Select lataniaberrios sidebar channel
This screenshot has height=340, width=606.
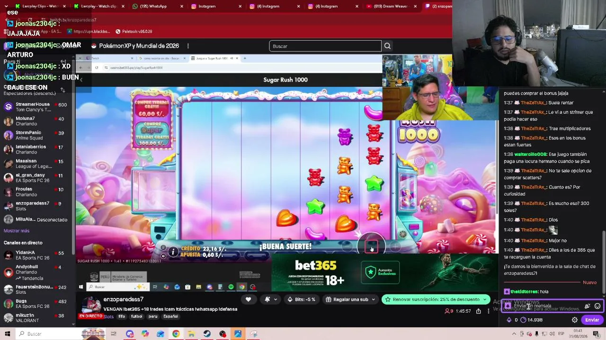click(37, 149)
